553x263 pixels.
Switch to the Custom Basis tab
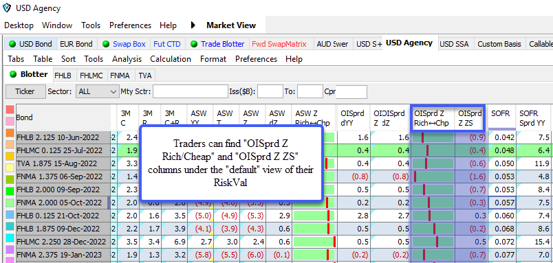tap(499, 44)
